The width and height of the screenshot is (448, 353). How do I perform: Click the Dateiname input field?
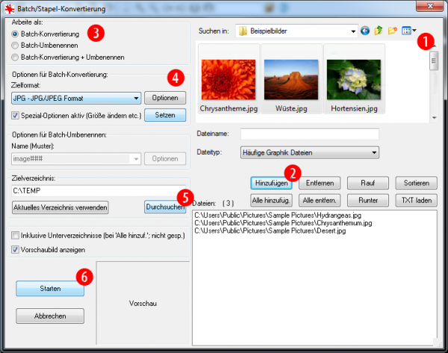coord(309,134)
